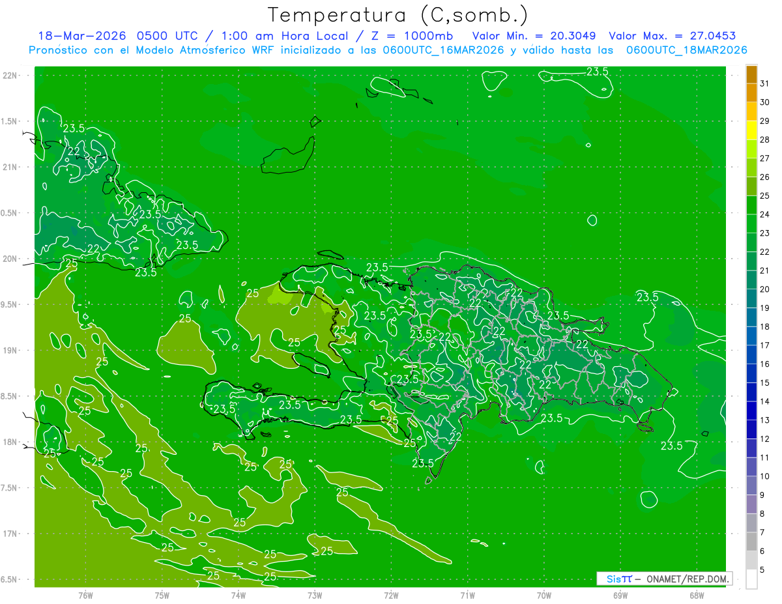Select the green swatch between 23 and 24
Screen dimensions: 782x604
751,223
